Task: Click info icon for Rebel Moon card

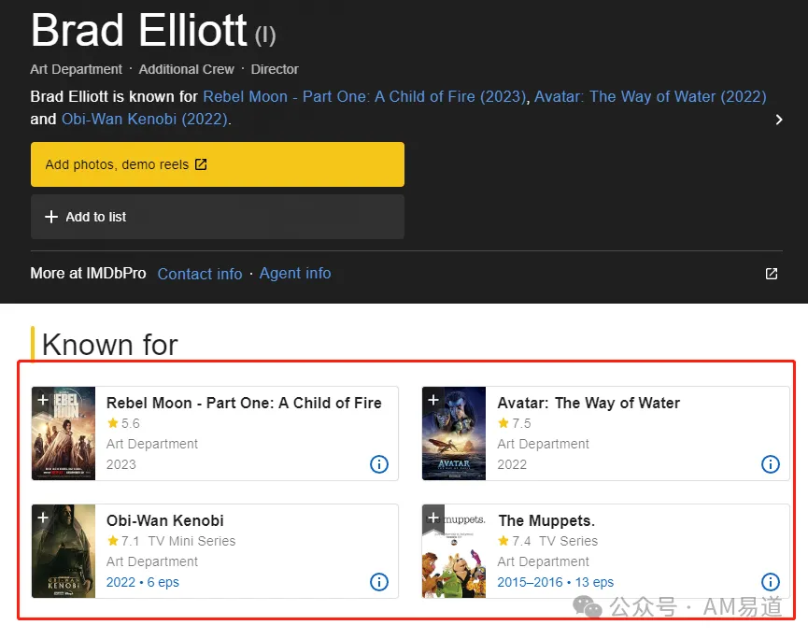Action: (x=379, y=464)
